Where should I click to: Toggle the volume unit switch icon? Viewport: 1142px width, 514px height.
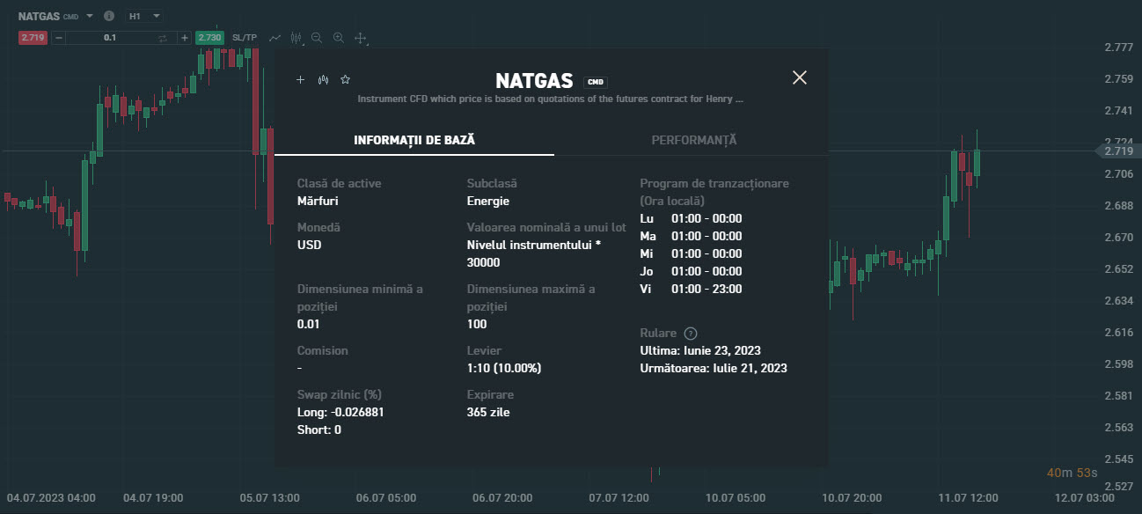click(162, 38)
